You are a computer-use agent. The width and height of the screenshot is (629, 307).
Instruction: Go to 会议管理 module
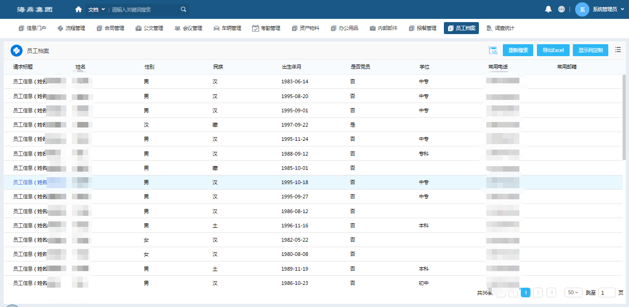point(189,28)
